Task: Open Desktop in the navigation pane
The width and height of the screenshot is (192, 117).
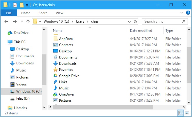Action: tap(19, 49)
